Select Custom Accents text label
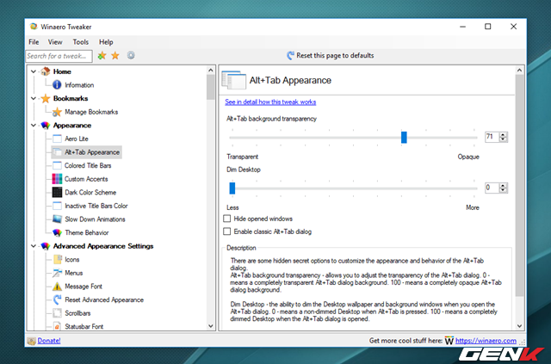This screenshot has height=364, width=551. coord(86,179)
